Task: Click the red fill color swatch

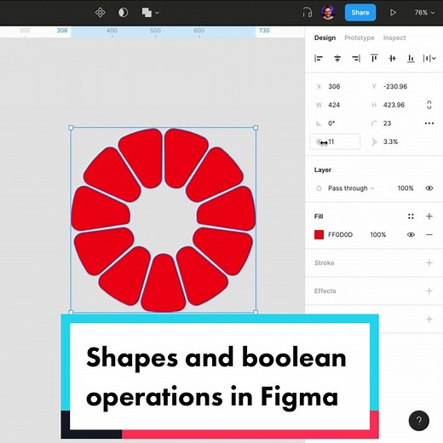Action: (x=319, y=235)
